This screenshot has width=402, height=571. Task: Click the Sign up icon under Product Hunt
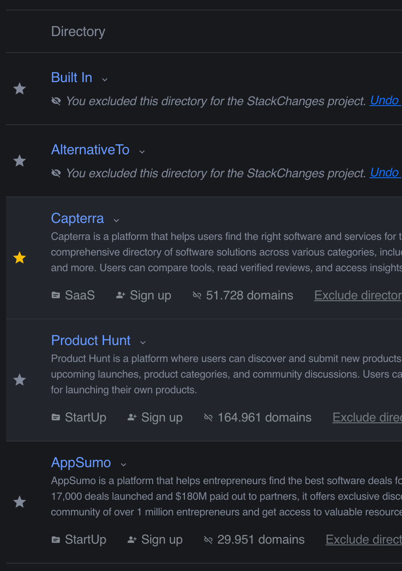click(x=132, y=418)
